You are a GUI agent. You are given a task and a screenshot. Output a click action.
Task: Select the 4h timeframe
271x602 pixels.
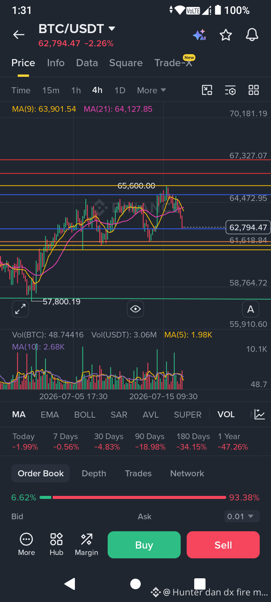pos(97,90)
